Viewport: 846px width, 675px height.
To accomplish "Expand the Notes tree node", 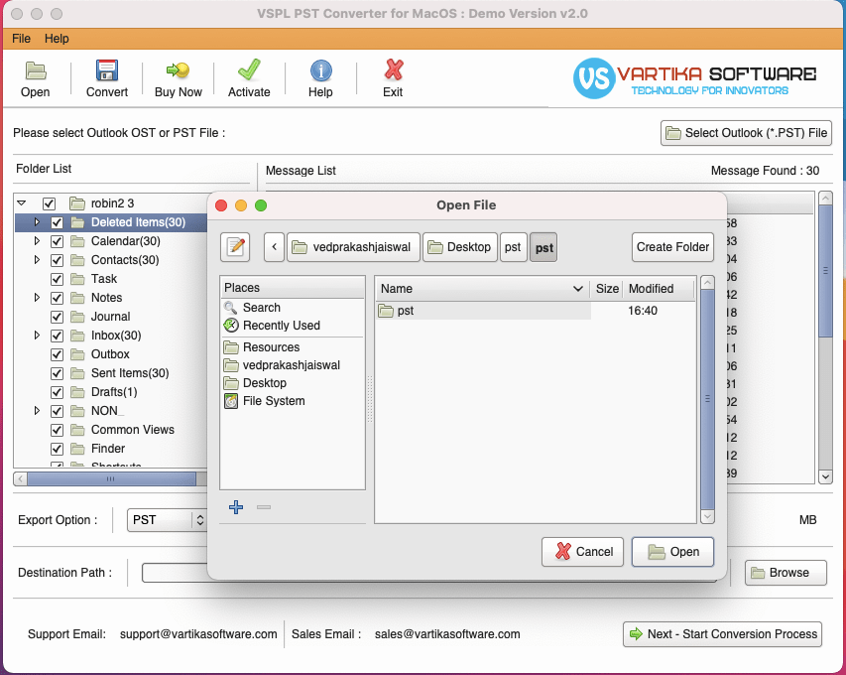I will pyautogui.click(x=37, y=298).
